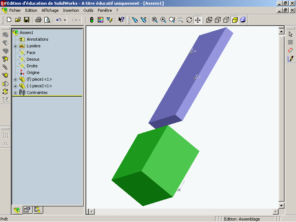Open the Affichage menu
Viewport: 296px width, 222px height.
(x=50, y=10)
